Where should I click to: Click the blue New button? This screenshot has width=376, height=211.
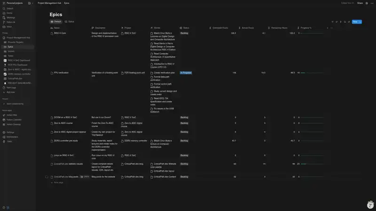click(355, 22)
